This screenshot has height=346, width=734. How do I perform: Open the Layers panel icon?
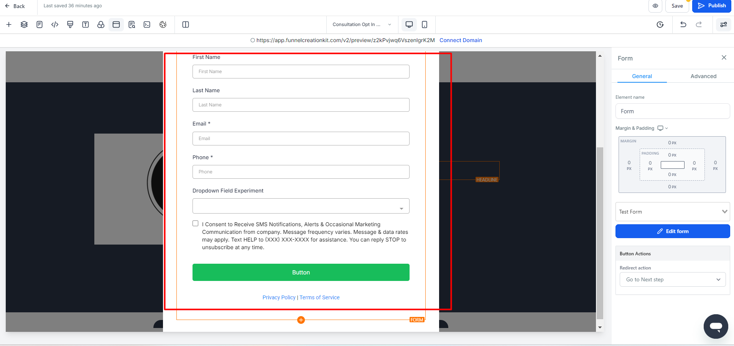[x=24, y=24]
